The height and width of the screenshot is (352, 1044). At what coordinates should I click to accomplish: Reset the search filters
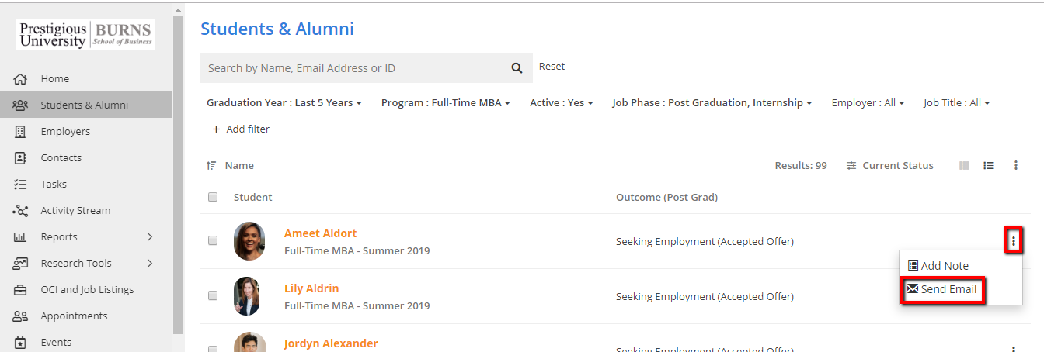coord(552,67)
